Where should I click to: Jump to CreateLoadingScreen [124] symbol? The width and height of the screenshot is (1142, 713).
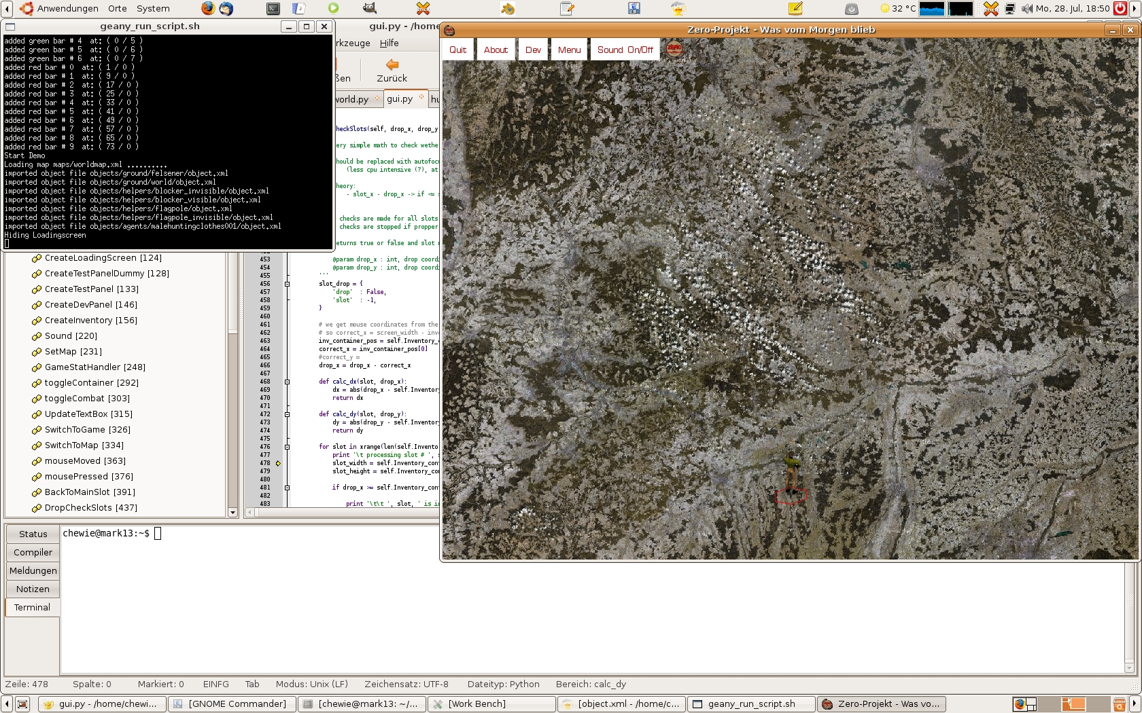tap(103, 258)
